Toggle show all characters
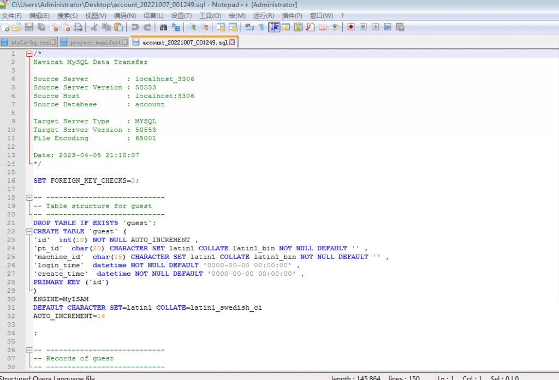The height and width of the screenshot is (380, 559). pyautogui.click(x=261, y=26)
